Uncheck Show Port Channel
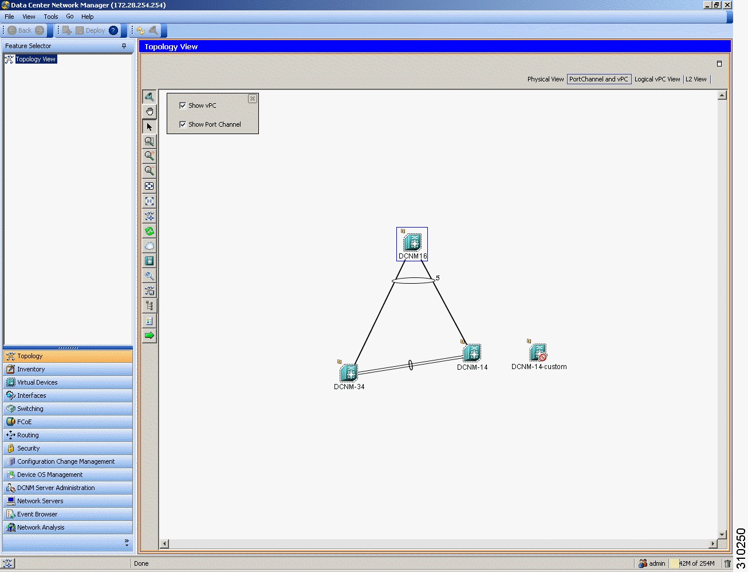Screen dimensions: 748x572 tap(183, 124)
